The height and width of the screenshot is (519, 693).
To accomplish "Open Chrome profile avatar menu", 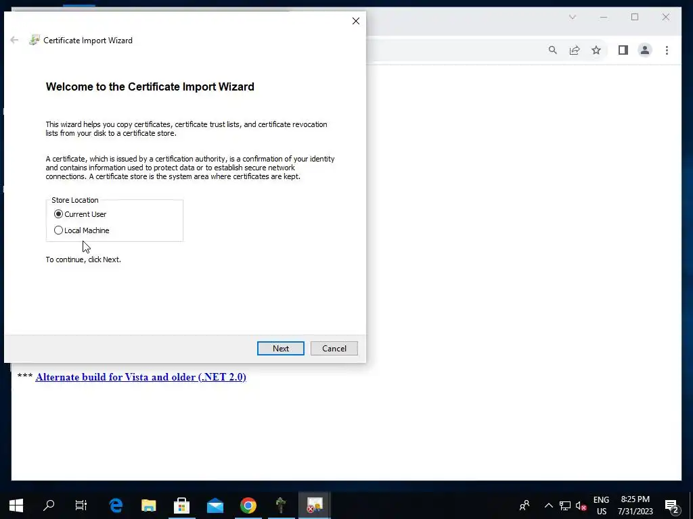I will point(645,50).
